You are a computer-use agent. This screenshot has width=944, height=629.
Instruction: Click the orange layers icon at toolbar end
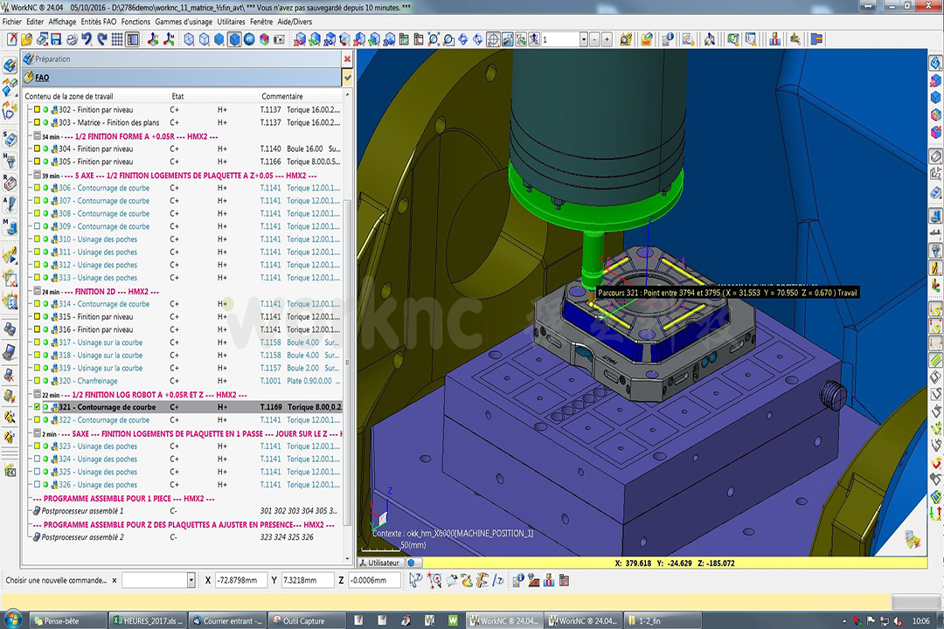coord(816,39)
